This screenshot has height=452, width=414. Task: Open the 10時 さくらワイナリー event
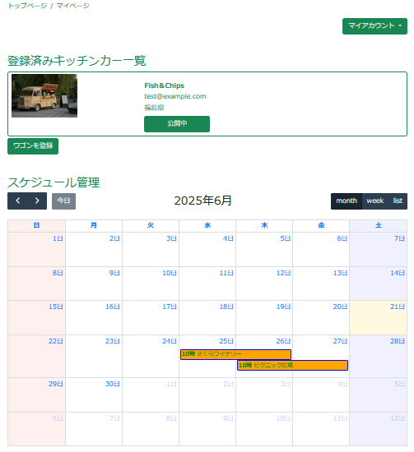click(x=235, y=354)
